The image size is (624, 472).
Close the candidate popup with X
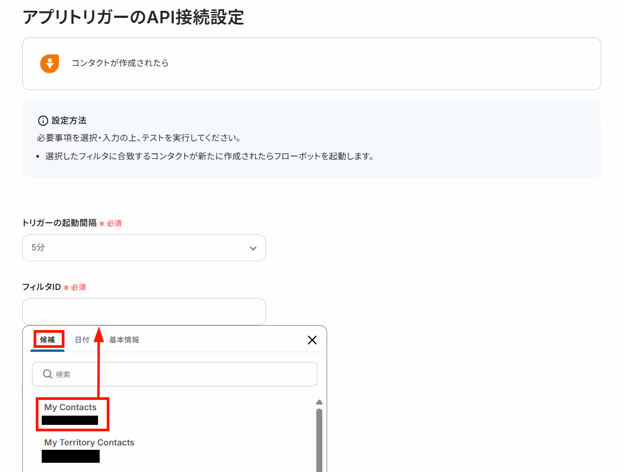coord(313,340)
